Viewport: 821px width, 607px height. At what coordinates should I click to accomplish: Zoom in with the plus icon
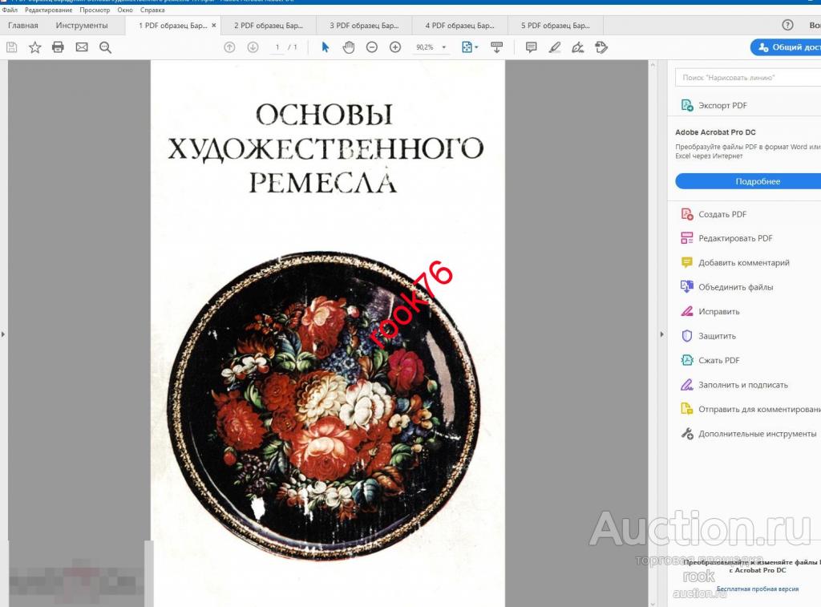pos(394,47)
